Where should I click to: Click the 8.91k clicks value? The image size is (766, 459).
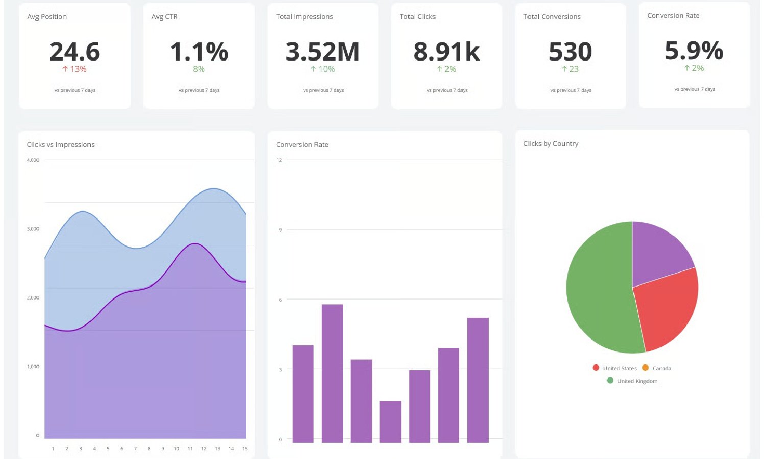click(x=447, y=52)
